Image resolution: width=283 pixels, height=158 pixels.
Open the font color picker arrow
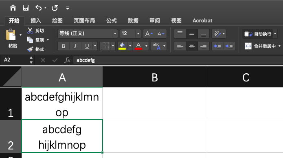(x=146, y=46)
